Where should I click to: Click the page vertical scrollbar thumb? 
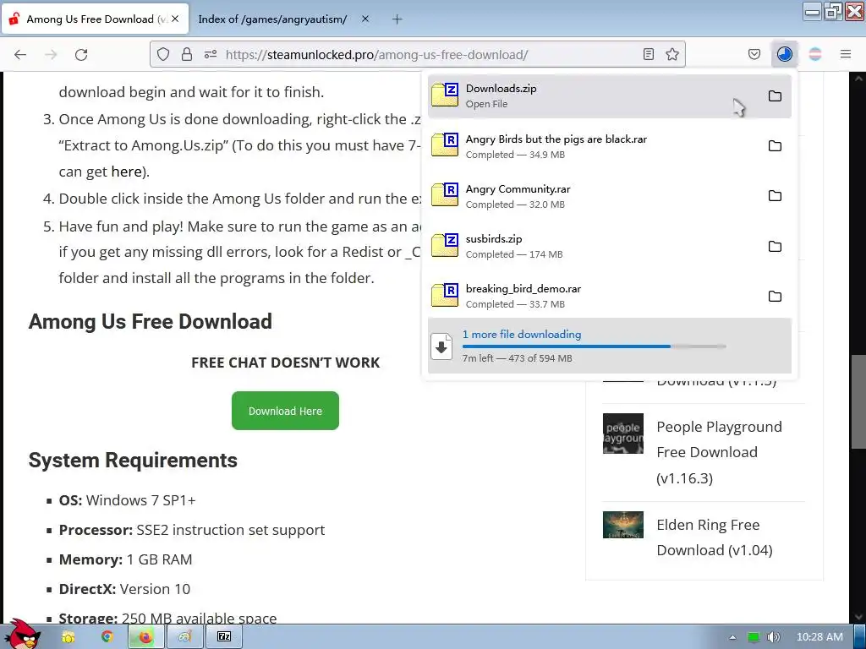point(858,401)
